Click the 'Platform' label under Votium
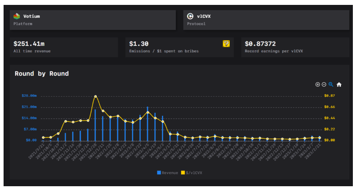This screenshot has height=188, width=356. pyautogui.click(x=23, y=24)
